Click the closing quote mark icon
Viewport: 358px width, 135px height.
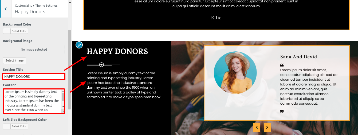click(x=282, y=112)
